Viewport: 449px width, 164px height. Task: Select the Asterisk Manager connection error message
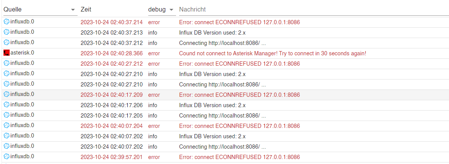(x=272, y=53)
